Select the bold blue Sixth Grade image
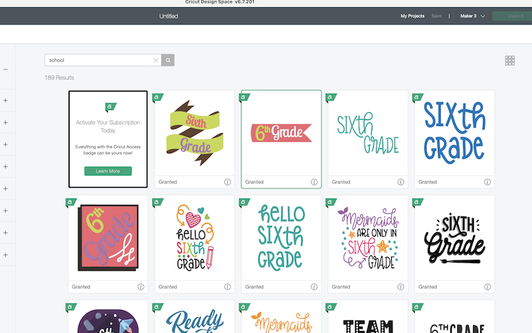 click(454, 133)
